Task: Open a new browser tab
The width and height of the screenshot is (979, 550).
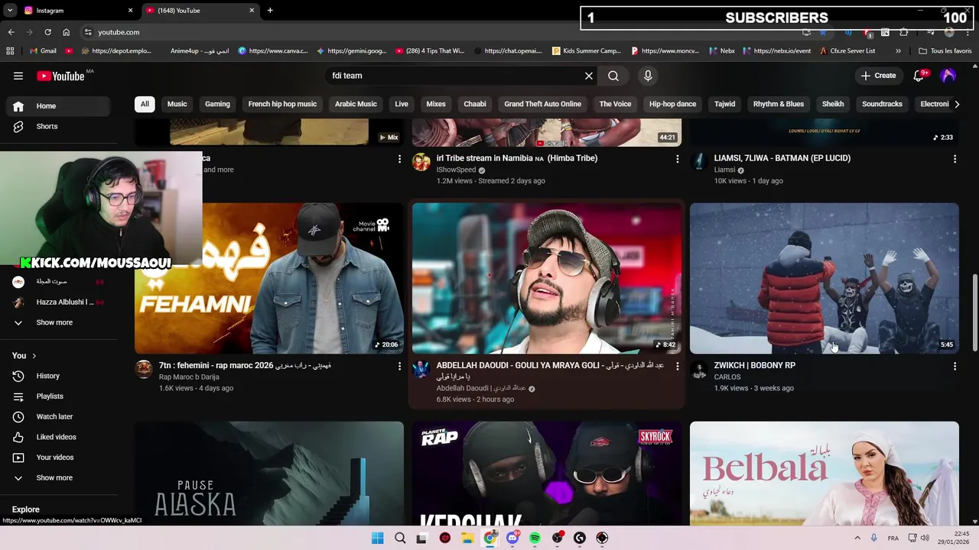Action: coord(270,11)
